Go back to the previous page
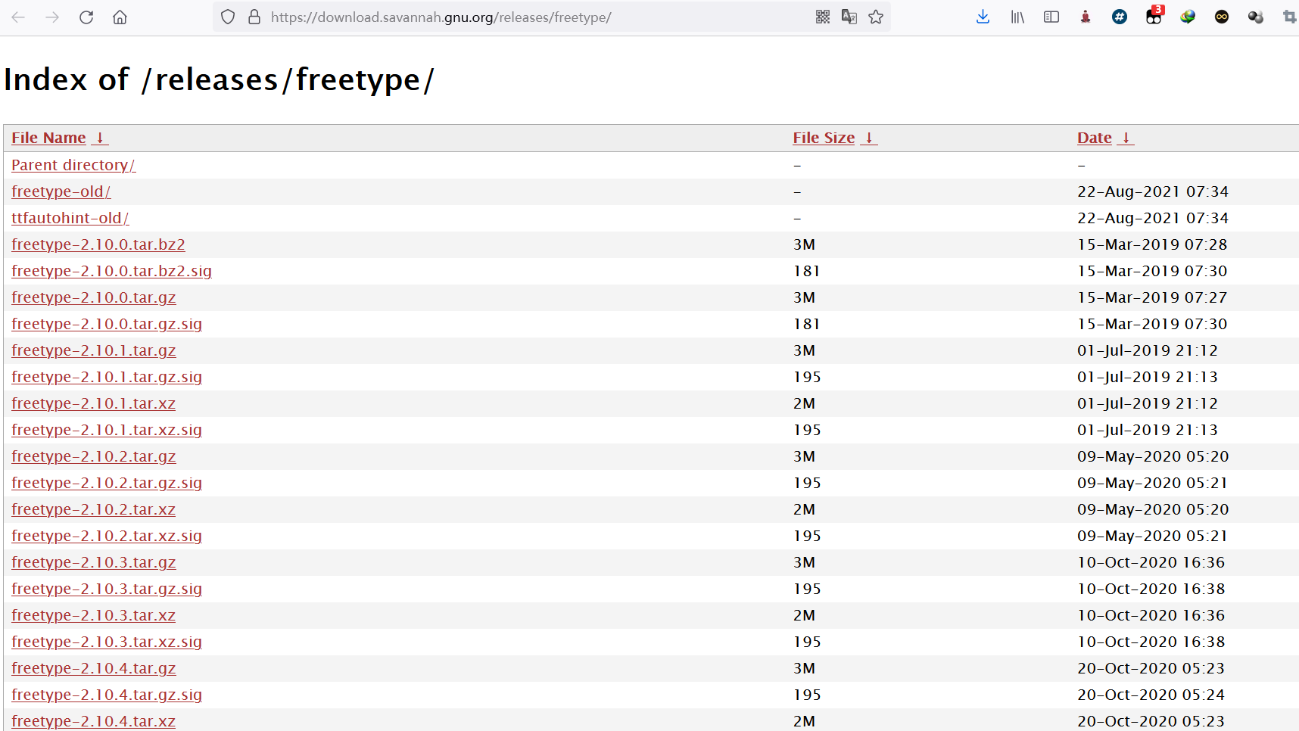The height and width of the screenshot is (731, 1299). (18, 17)
